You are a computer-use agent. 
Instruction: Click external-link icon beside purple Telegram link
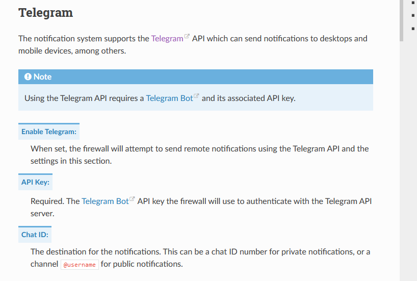[187, 37]
